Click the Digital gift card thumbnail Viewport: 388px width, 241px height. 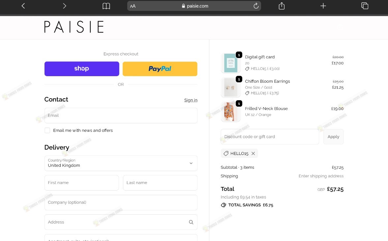[231, 63]
